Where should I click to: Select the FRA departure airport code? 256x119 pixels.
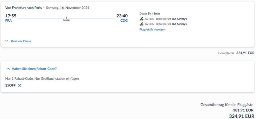coord(8,21)
